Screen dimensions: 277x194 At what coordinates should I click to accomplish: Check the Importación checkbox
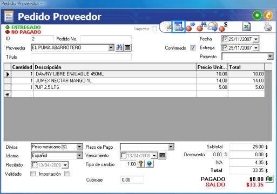67,174
